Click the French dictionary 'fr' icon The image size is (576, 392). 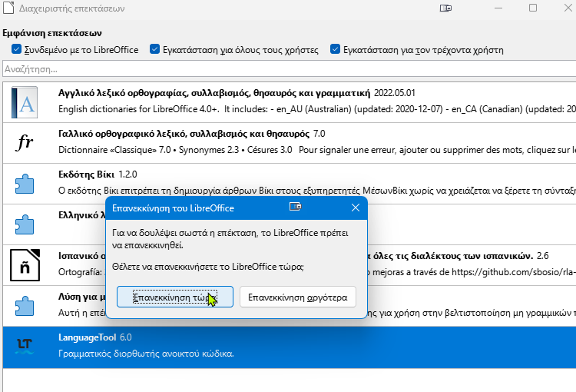click(25, 142)
